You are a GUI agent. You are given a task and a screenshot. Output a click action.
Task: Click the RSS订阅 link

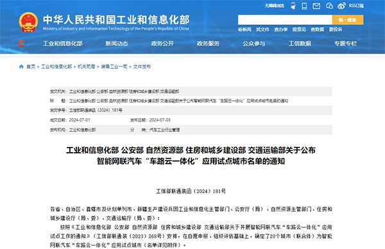356,6
